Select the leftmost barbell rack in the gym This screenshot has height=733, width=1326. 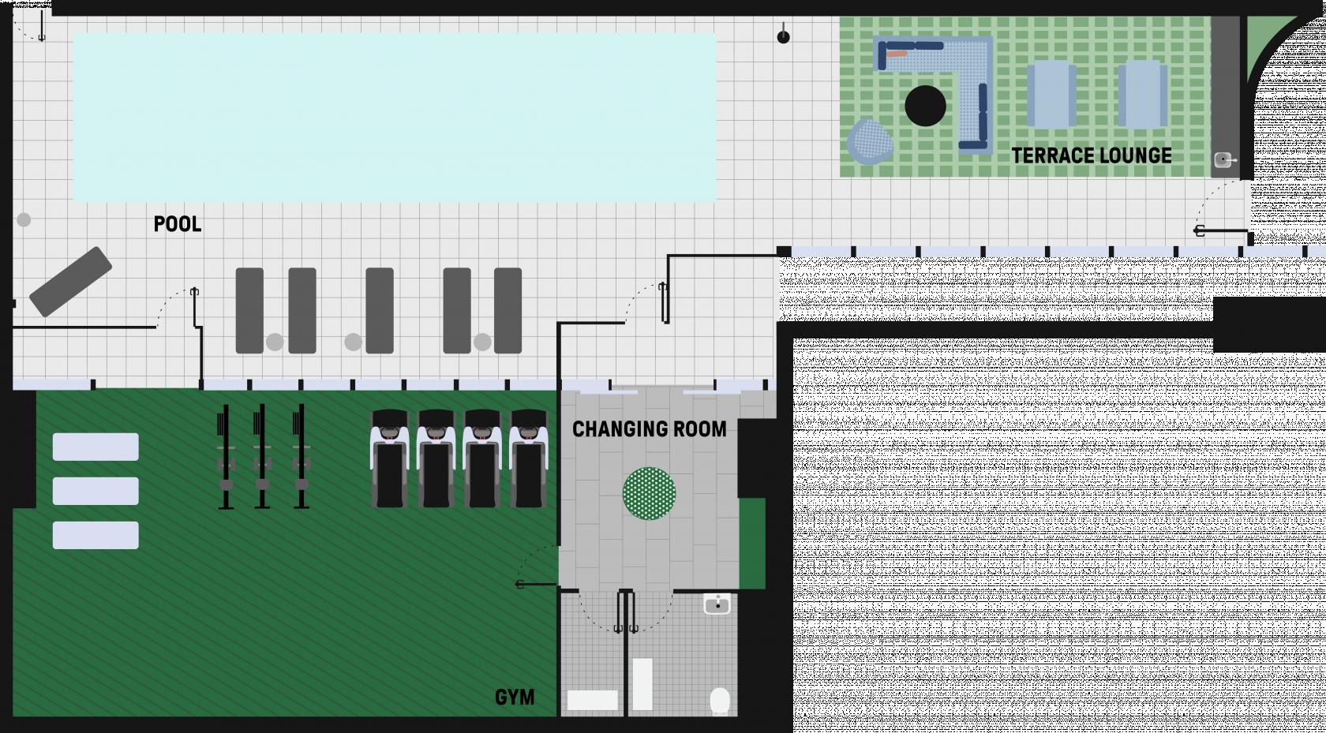pos(226,457)
